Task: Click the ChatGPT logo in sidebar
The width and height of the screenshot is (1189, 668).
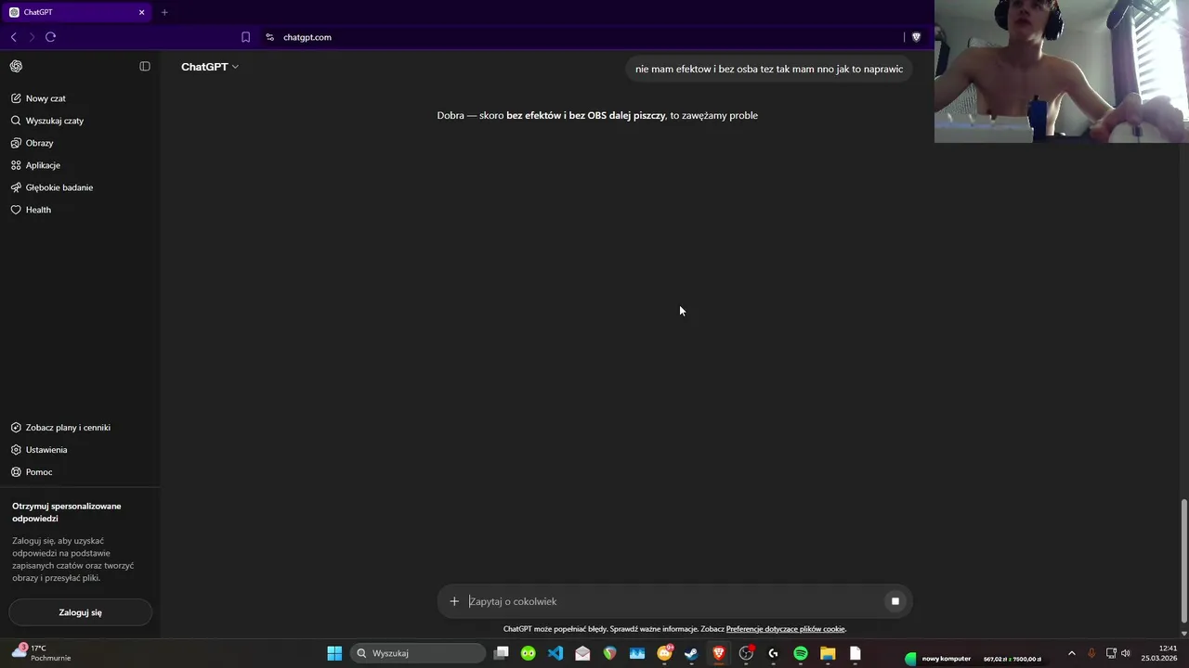Action: (16, 66)
